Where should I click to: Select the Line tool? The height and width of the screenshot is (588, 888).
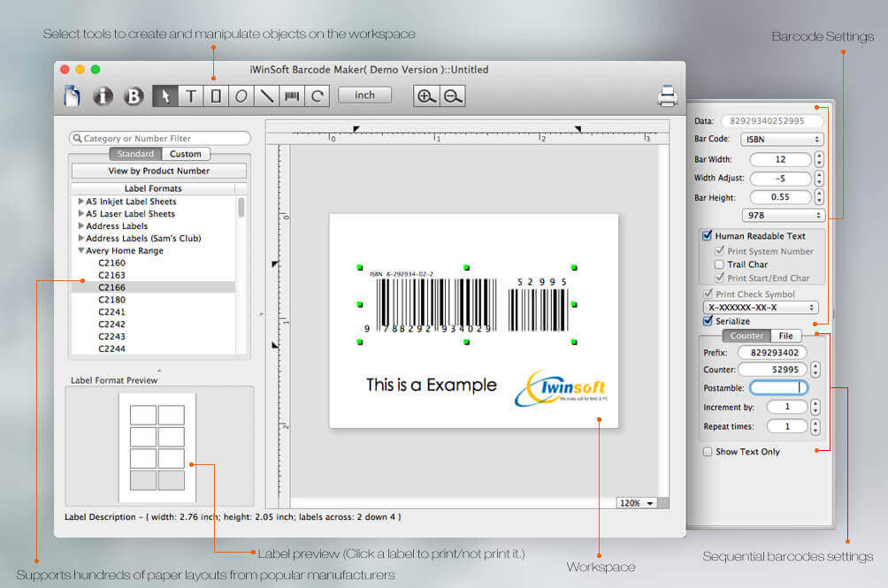266,96
